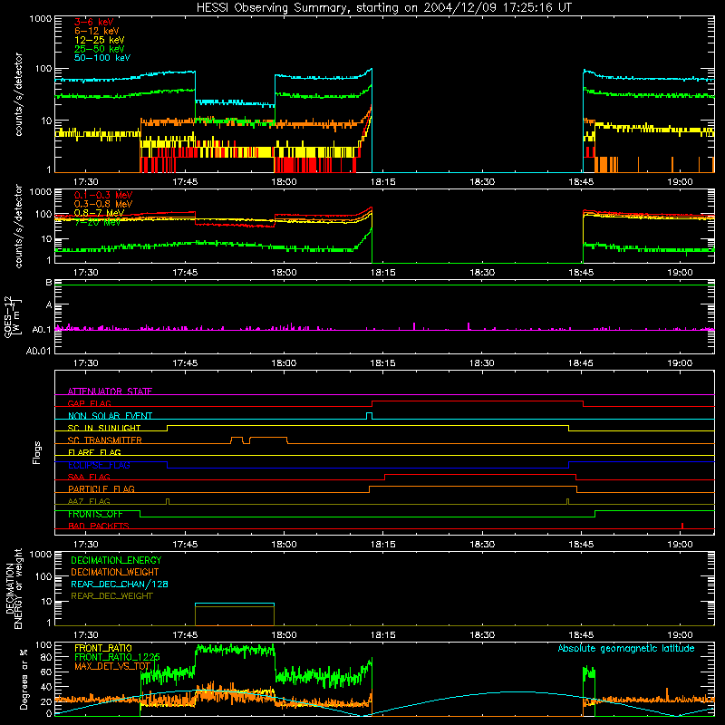Click the DECIMATION_ENERGY legend entry

pos(116,560)
